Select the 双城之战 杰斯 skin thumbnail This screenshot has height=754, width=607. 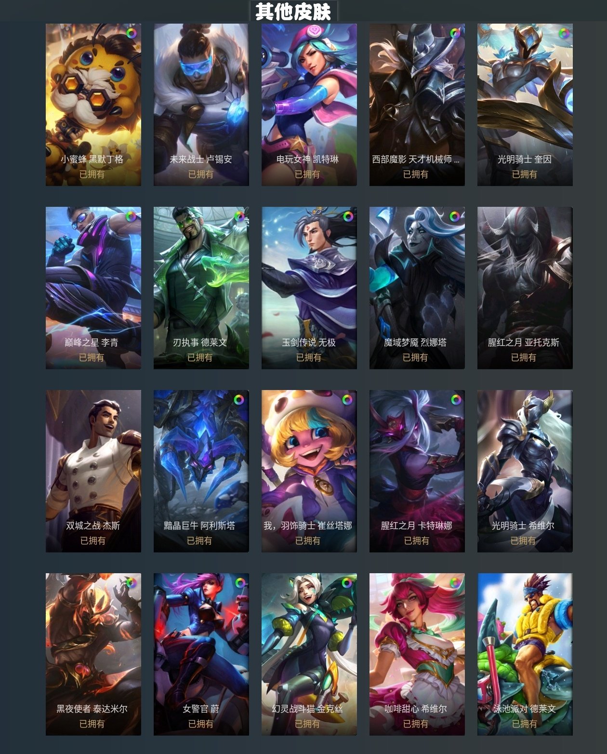click(93, 471)
